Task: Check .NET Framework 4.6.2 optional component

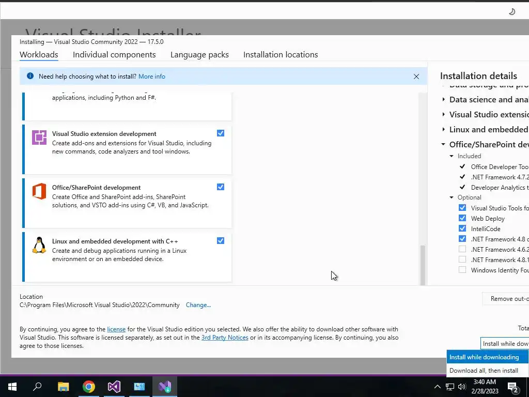Action: [x=462, y=249]
